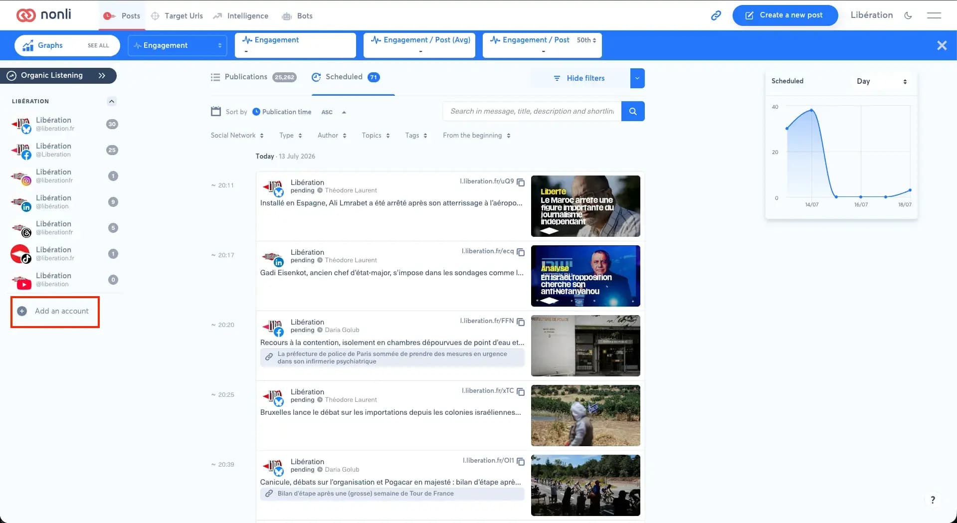The height and width of the screenshot is (523, 957).
Task: Open the Posts tab
Action: [122, 15]
